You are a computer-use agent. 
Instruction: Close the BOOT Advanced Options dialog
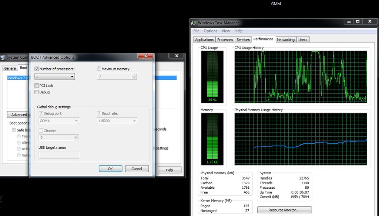(x=146, y=56)
